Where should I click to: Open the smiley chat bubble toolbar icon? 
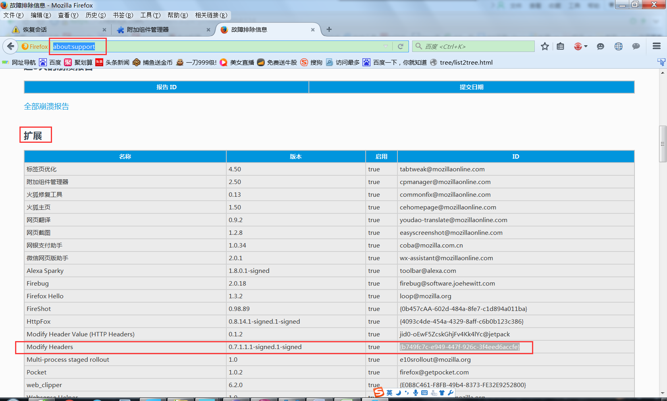click(x=600, y=46)
